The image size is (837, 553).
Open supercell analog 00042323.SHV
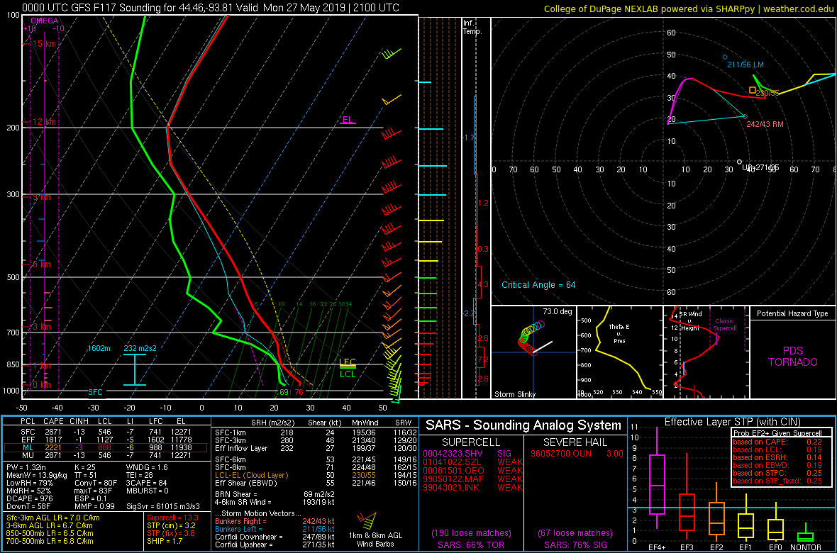point(454,452)
